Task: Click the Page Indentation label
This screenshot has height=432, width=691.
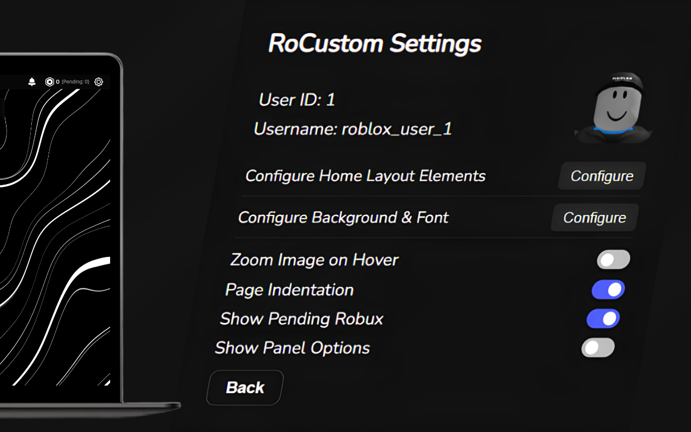Action: pyautogui.click(x=289, y=289)
